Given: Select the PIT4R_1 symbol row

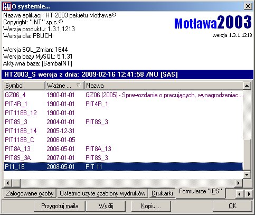Looking at the screenshot, I should point(16,104).
